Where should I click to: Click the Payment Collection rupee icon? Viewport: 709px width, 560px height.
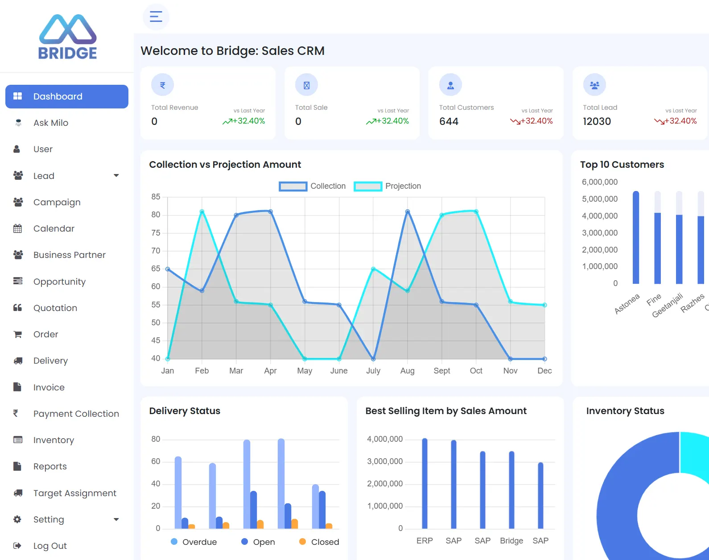16,413
